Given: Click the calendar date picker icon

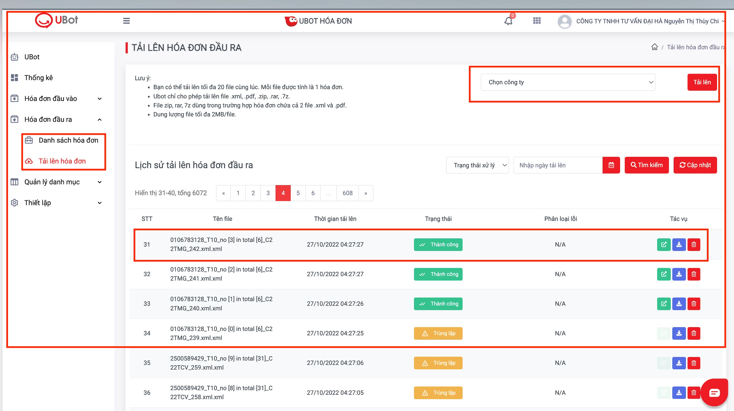Looking at the screenshot, I should (611, 165).
